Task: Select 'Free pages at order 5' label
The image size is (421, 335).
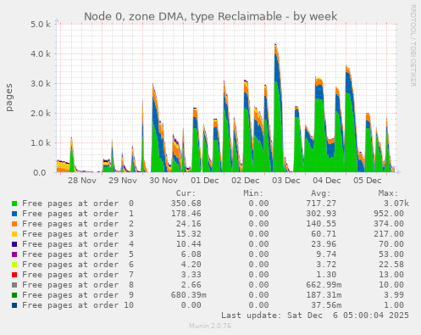Action: [x=78, y=254]
